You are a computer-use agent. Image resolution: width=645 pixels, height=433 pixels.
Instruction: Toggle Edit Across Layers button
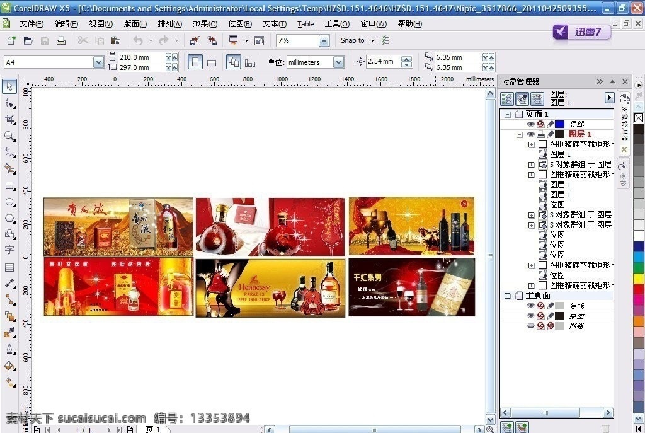click(x=522, y=98)
